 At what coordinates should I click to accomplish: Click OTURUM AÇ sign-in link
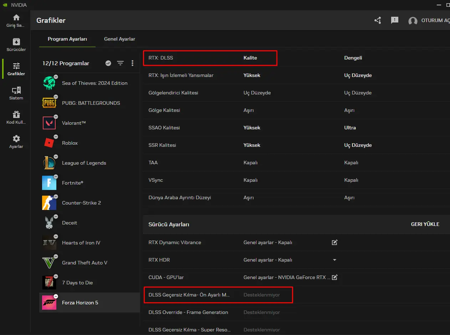pos(435,20)
